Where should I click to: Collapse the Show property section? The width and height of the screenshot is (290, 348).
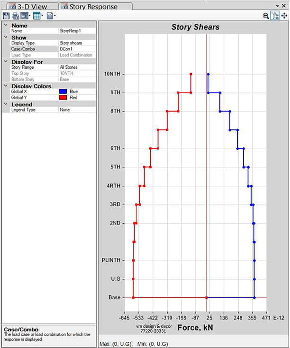5,37
